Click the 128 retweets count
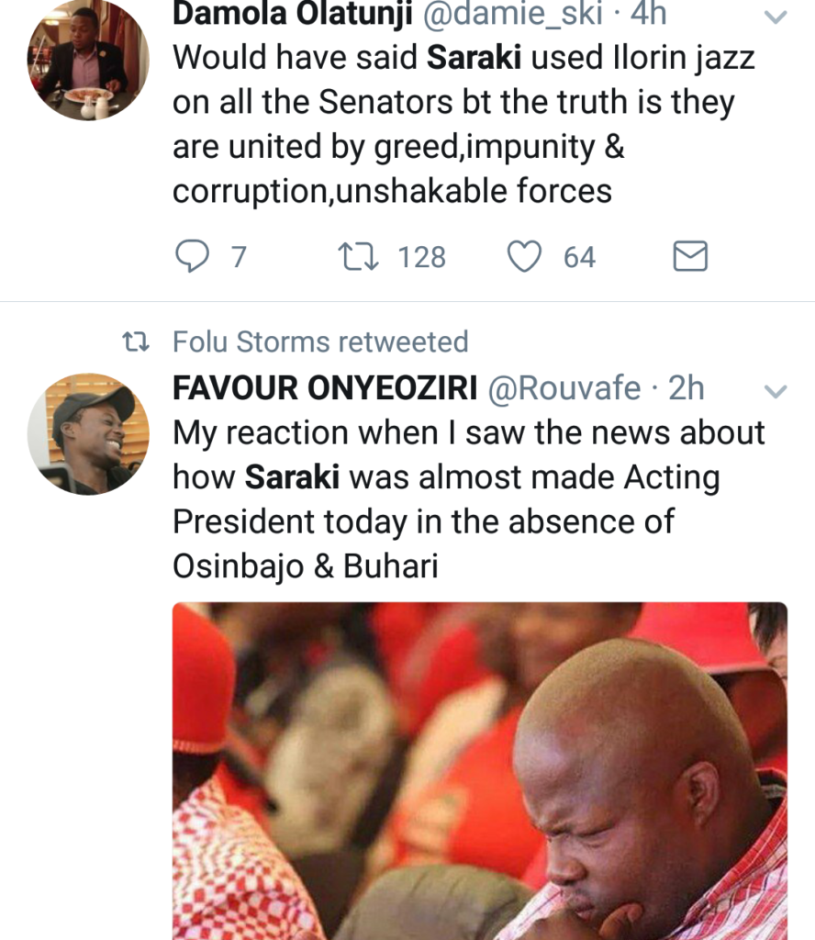Screen dimensions: 815x940 click(422, 257)
